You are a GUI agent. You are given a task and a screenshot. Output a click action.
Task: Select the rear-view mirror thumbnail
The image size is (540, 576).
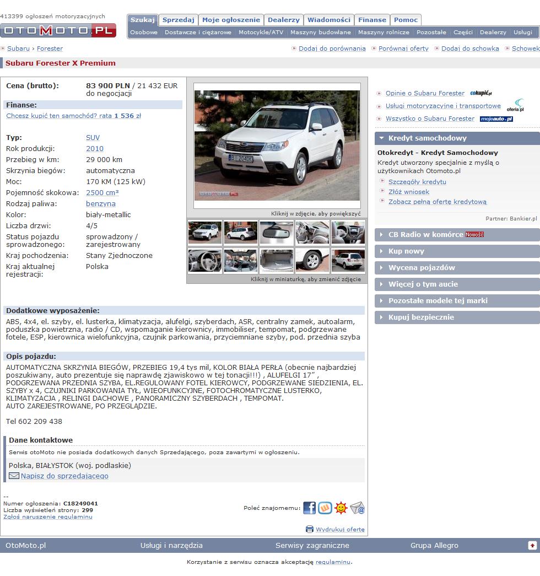click(x=277, y=233)
